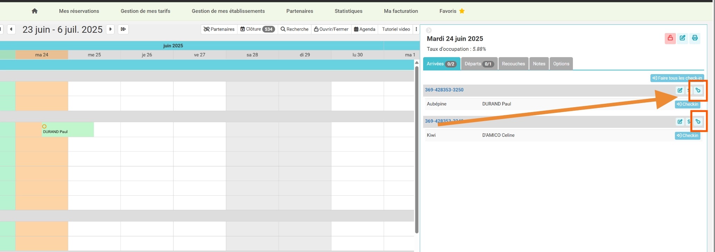
Task: Open the Options tab
Action: (561, 64)
